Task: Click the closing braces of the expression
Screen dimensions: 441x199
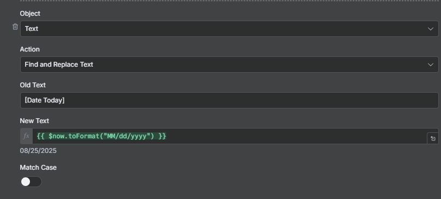Action: point(162,136)
